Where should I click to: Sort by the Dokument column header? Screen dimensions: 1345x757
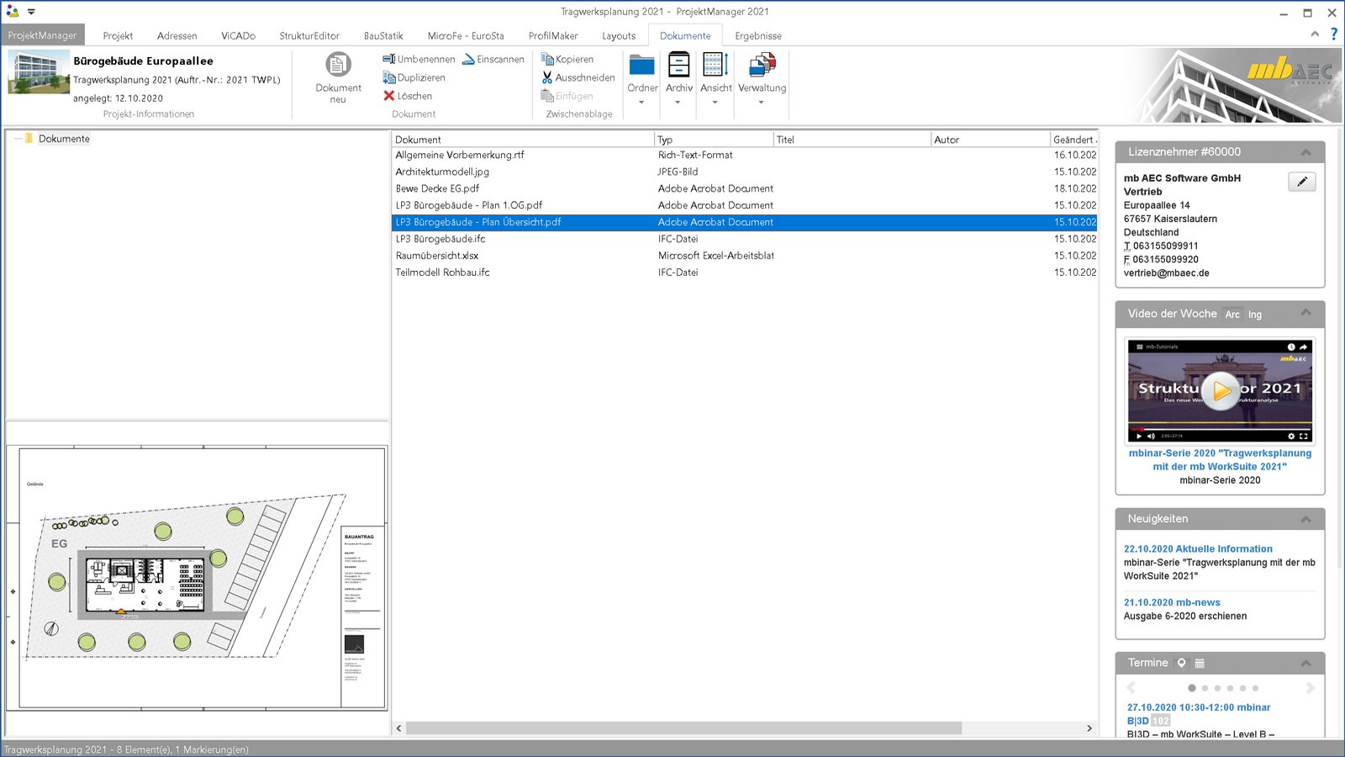pos(523,140)
